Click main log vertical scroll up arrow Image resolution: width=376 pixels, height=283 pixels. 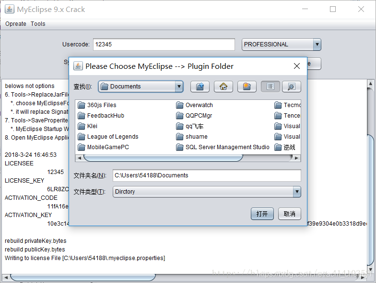click(x=370, y=83)
